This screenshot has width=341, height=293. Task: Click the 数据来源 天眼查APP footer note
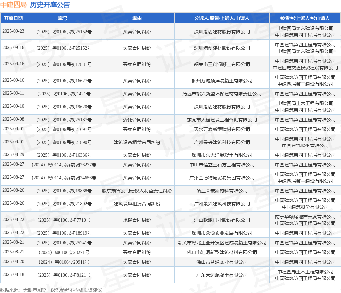pyautogui.click(x=51, y=290)
